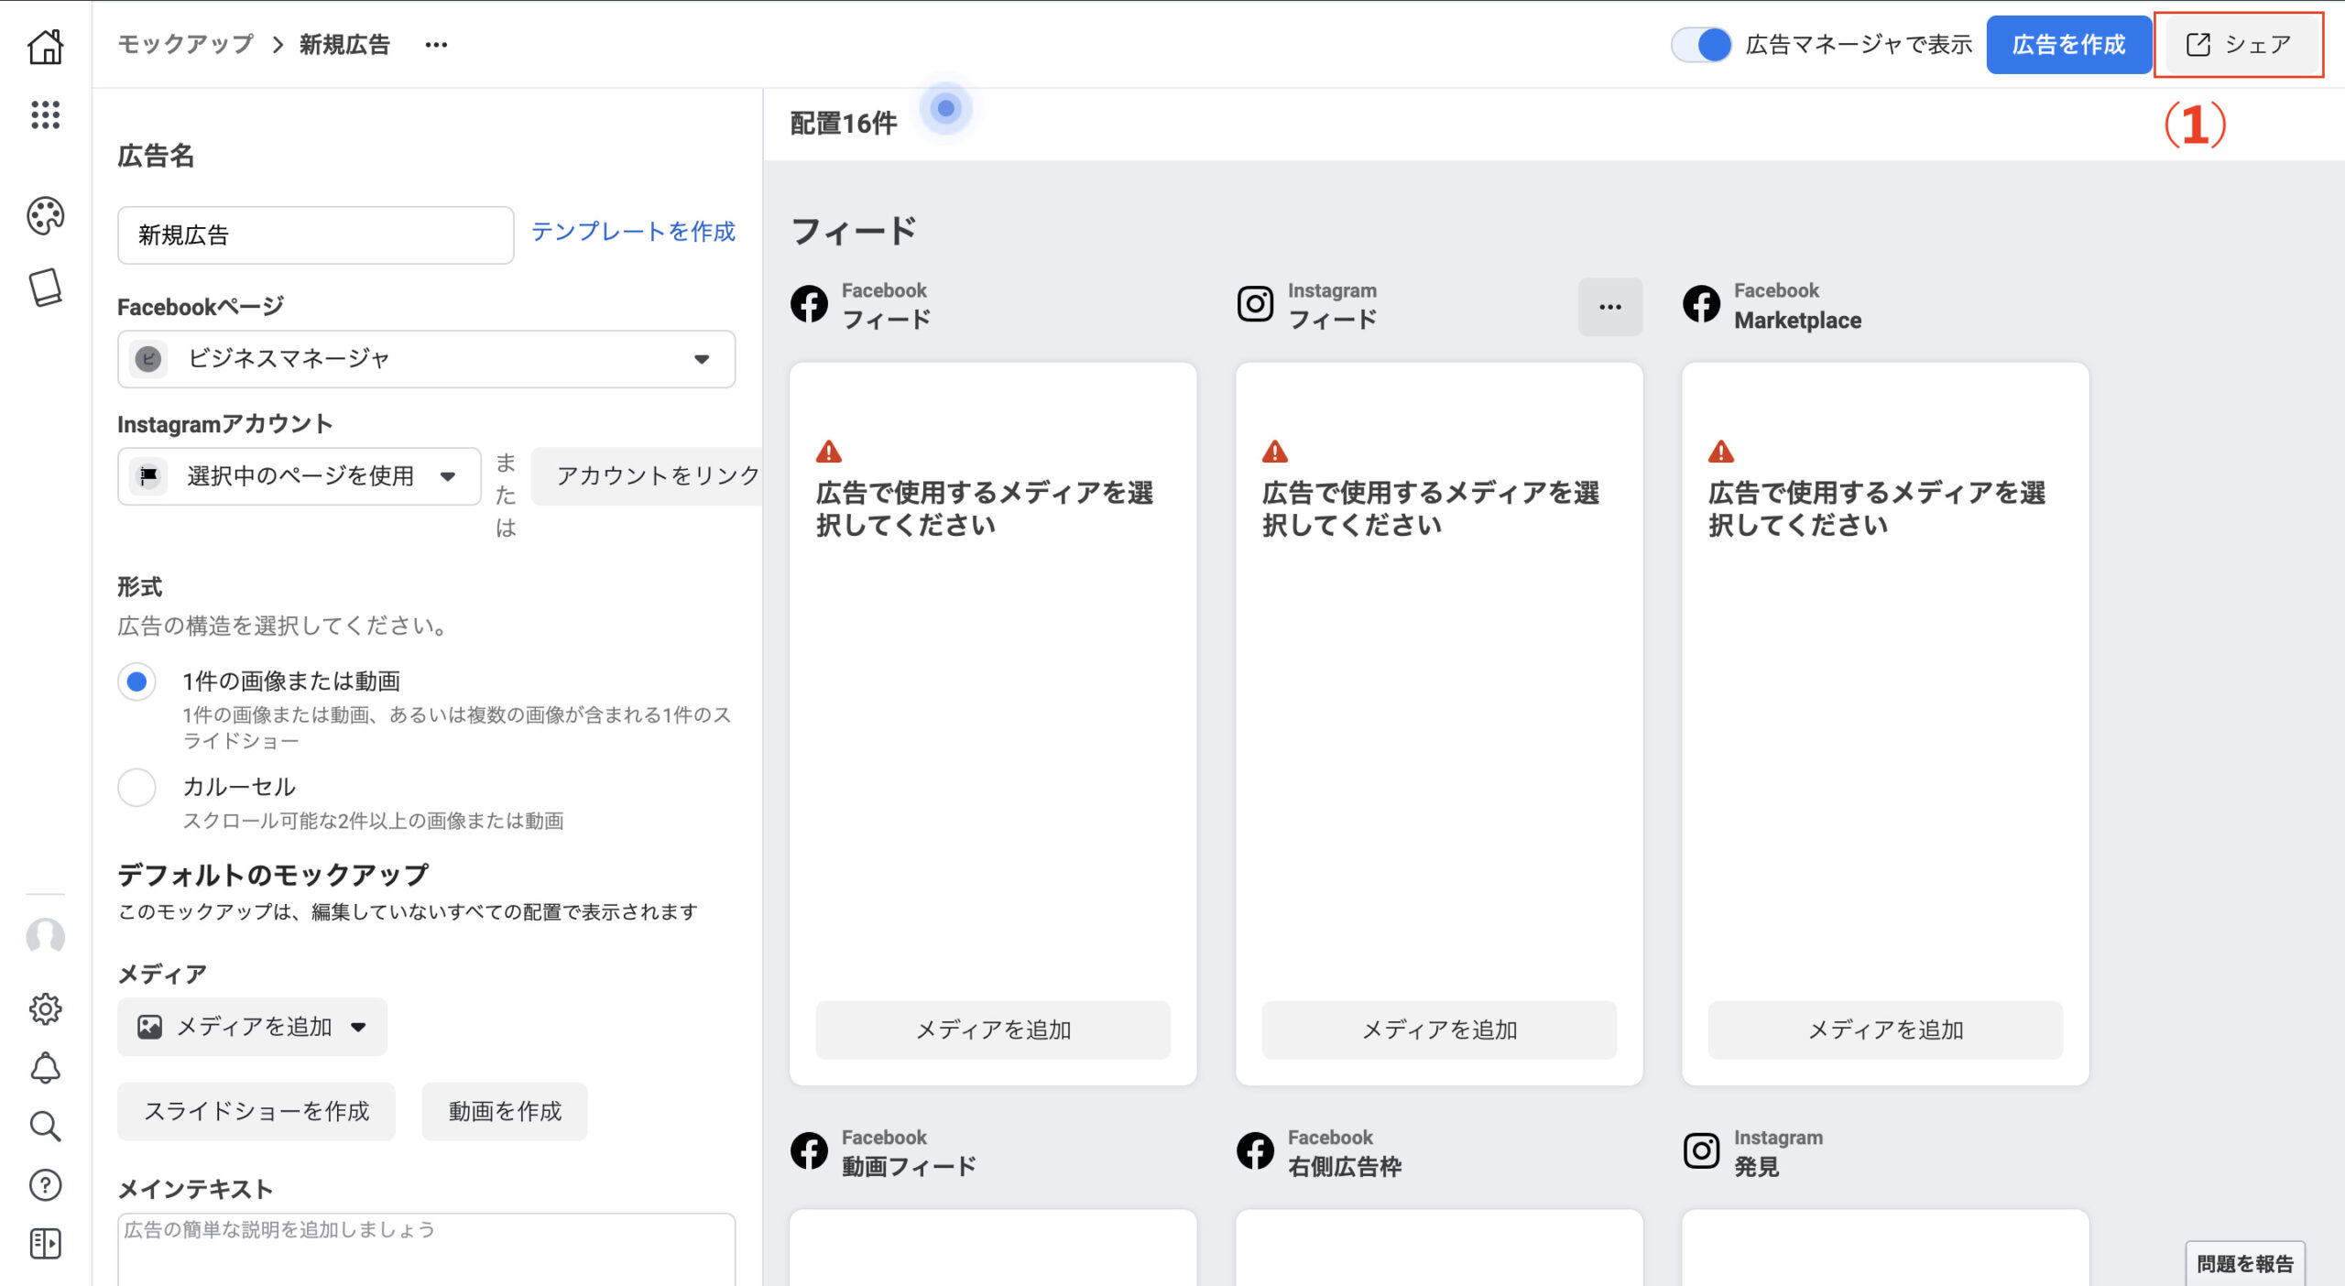
Task: Click the モックアップ breadcrumb item
Action: pyautogui.click(x=186, y=44)
